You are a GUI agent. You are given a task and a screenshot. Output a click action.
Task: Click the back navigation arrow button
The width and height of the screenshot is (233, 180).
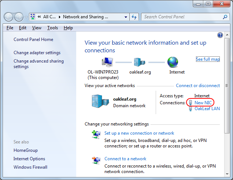pyautogui.click(x=9, y=17)
